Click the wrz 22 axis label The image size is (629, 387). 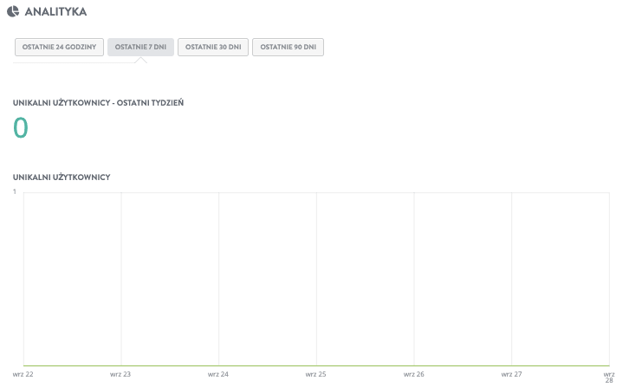pos(23,374)
